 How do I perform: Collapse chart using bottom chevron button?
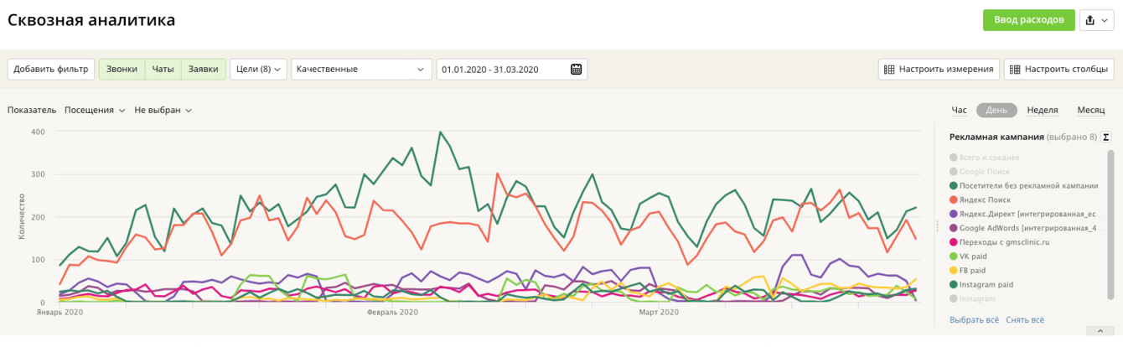1100,332
